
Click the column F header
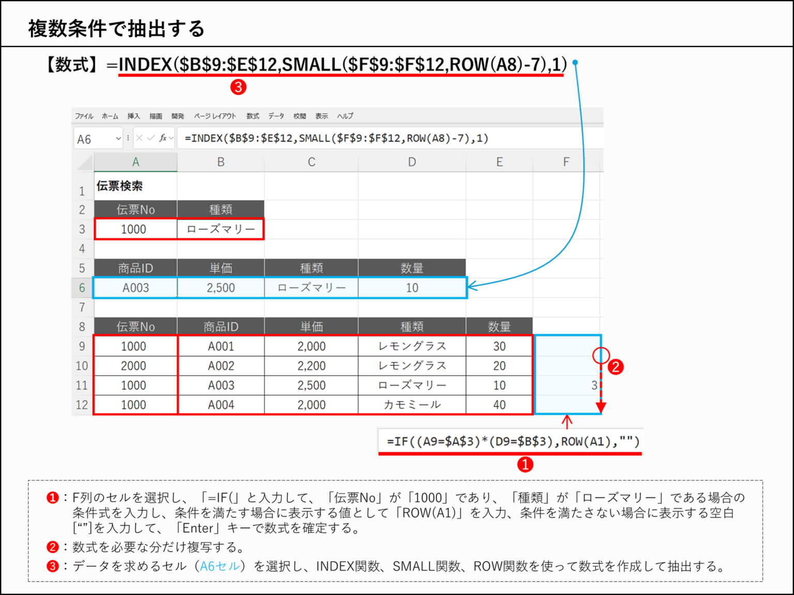pyautogui.click(x=566, y=161)
